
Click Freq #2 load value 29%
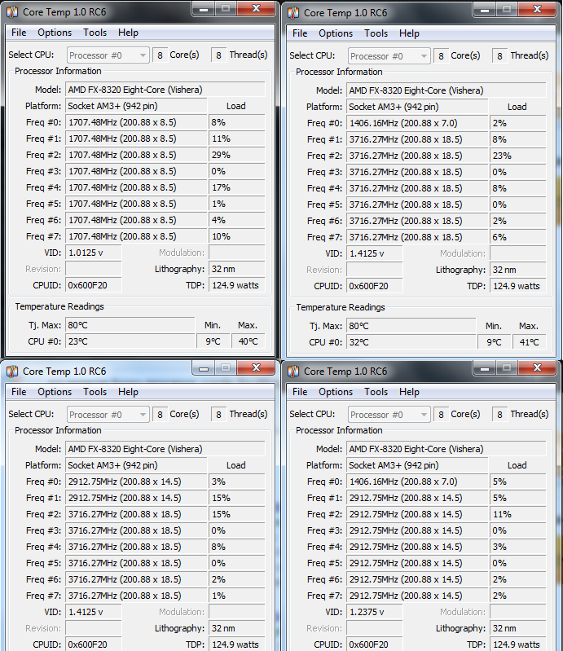[x=236, y=155]
